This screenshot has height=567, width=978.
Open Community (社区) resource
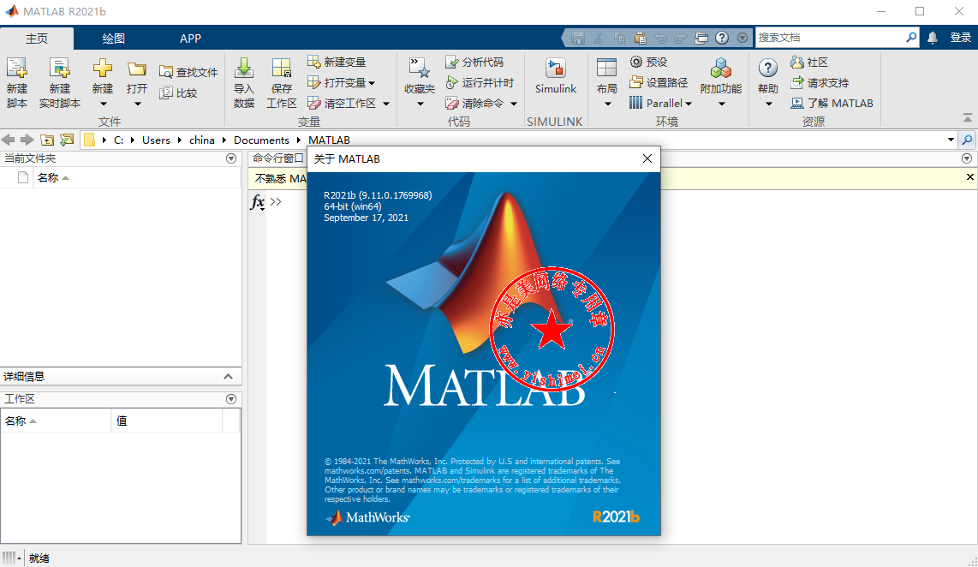click(x=809, y=62)
